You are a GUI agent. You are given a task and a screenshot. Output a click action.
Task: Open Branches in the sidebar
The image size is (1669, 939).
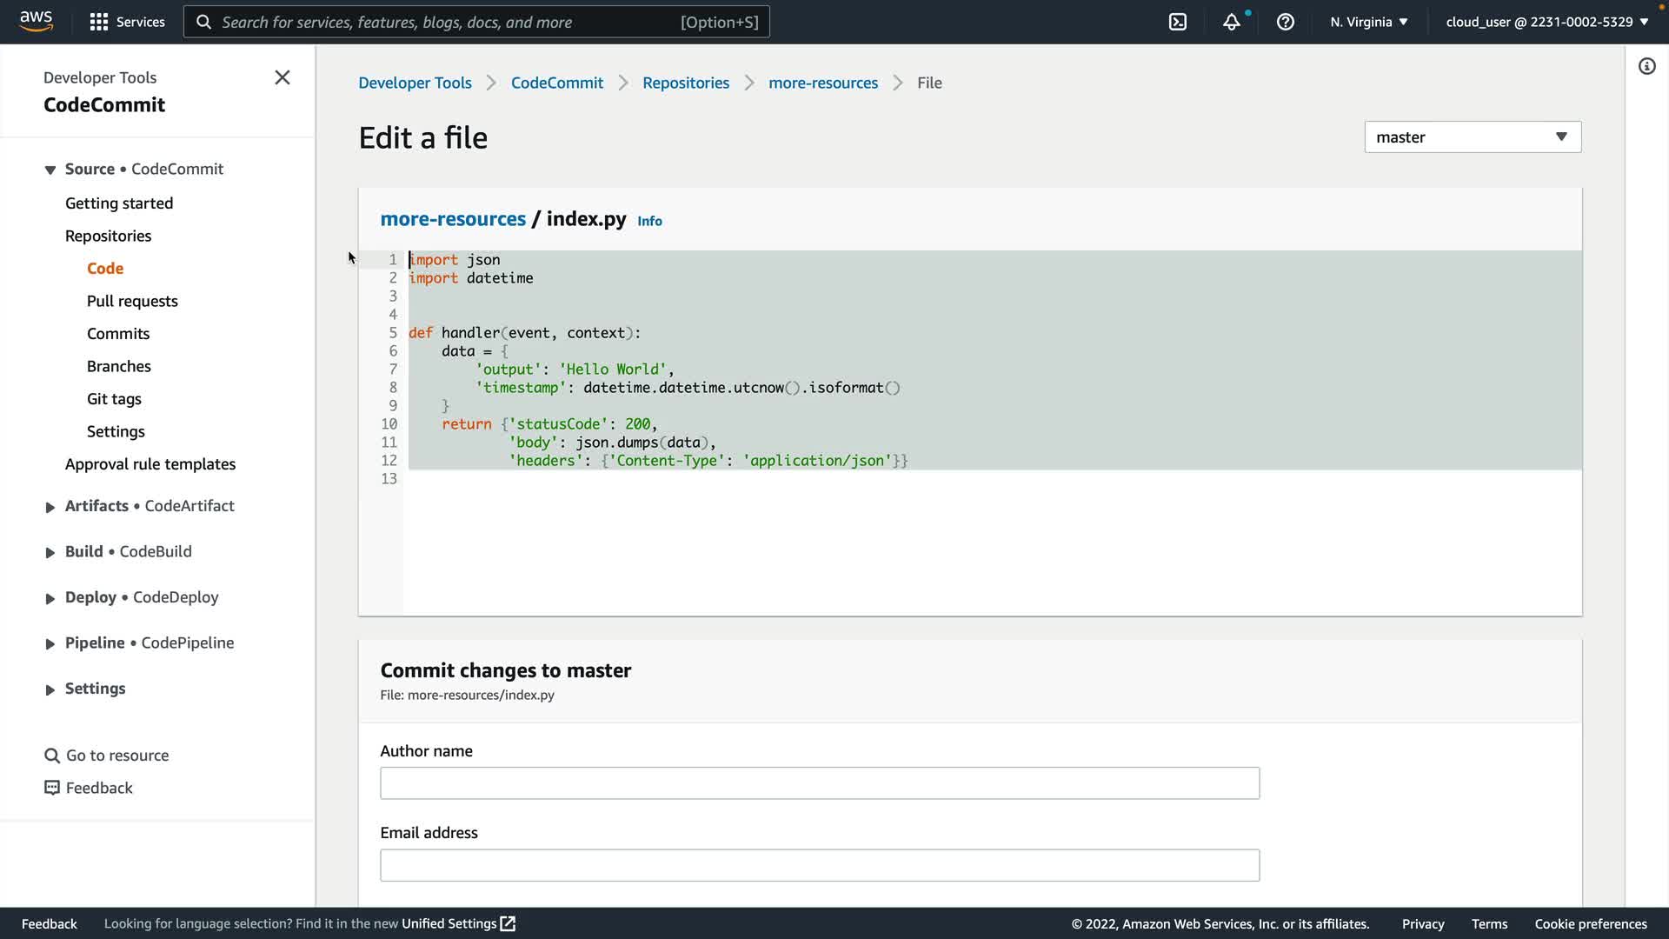119,366
